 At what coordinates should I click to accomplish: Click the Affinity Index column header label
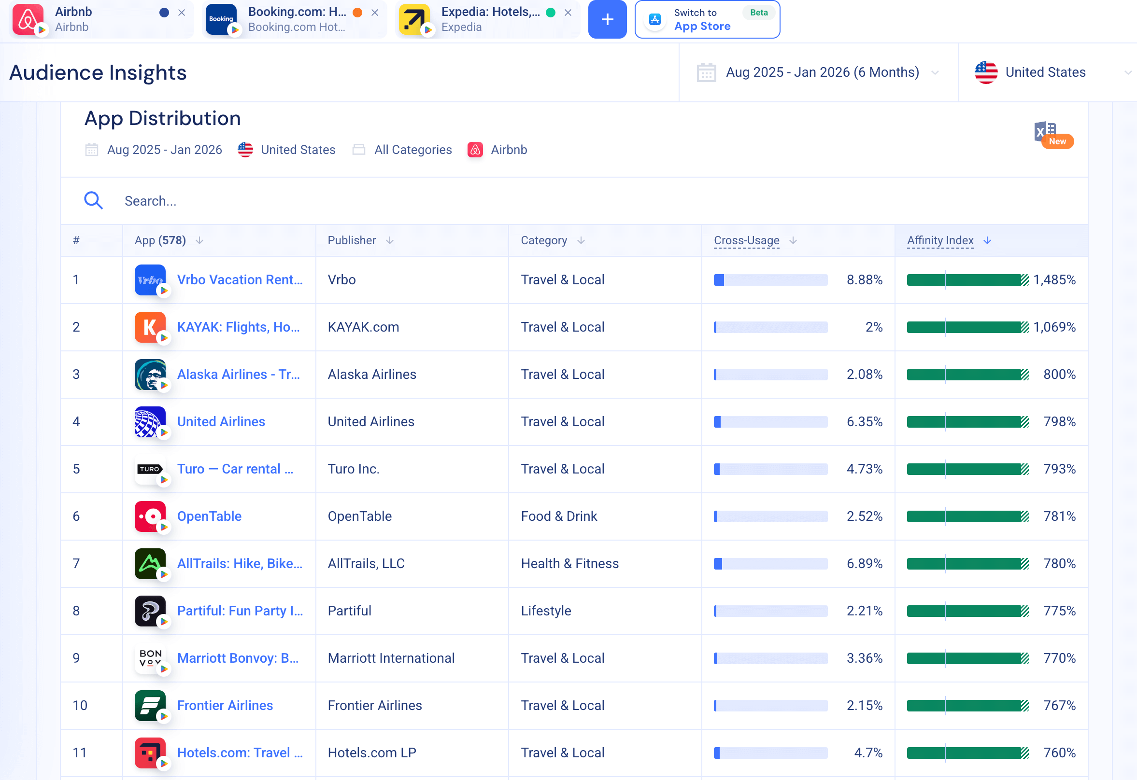click(940, 240)
